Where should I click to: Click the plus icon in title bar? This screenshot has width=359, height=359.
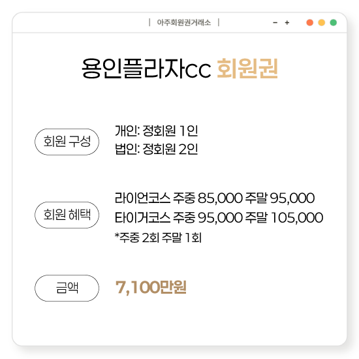[x=287, y=23]
